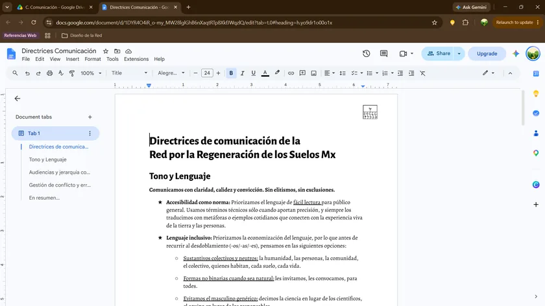Open the Google Tasks side panel
The height and width of the screenshot is (306, 545).
tap(536, 113)
